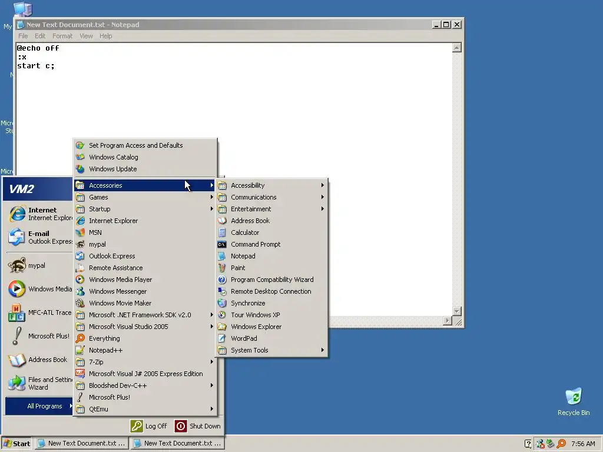Image resolution: width=603 pixels, height=452 pixels.
Task: Launch Calculator from the Accessories menu
Action: pos(272,232)
